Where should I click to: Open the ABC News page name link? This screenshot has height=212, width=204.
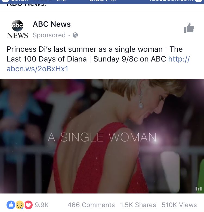[x=52, y=24]
